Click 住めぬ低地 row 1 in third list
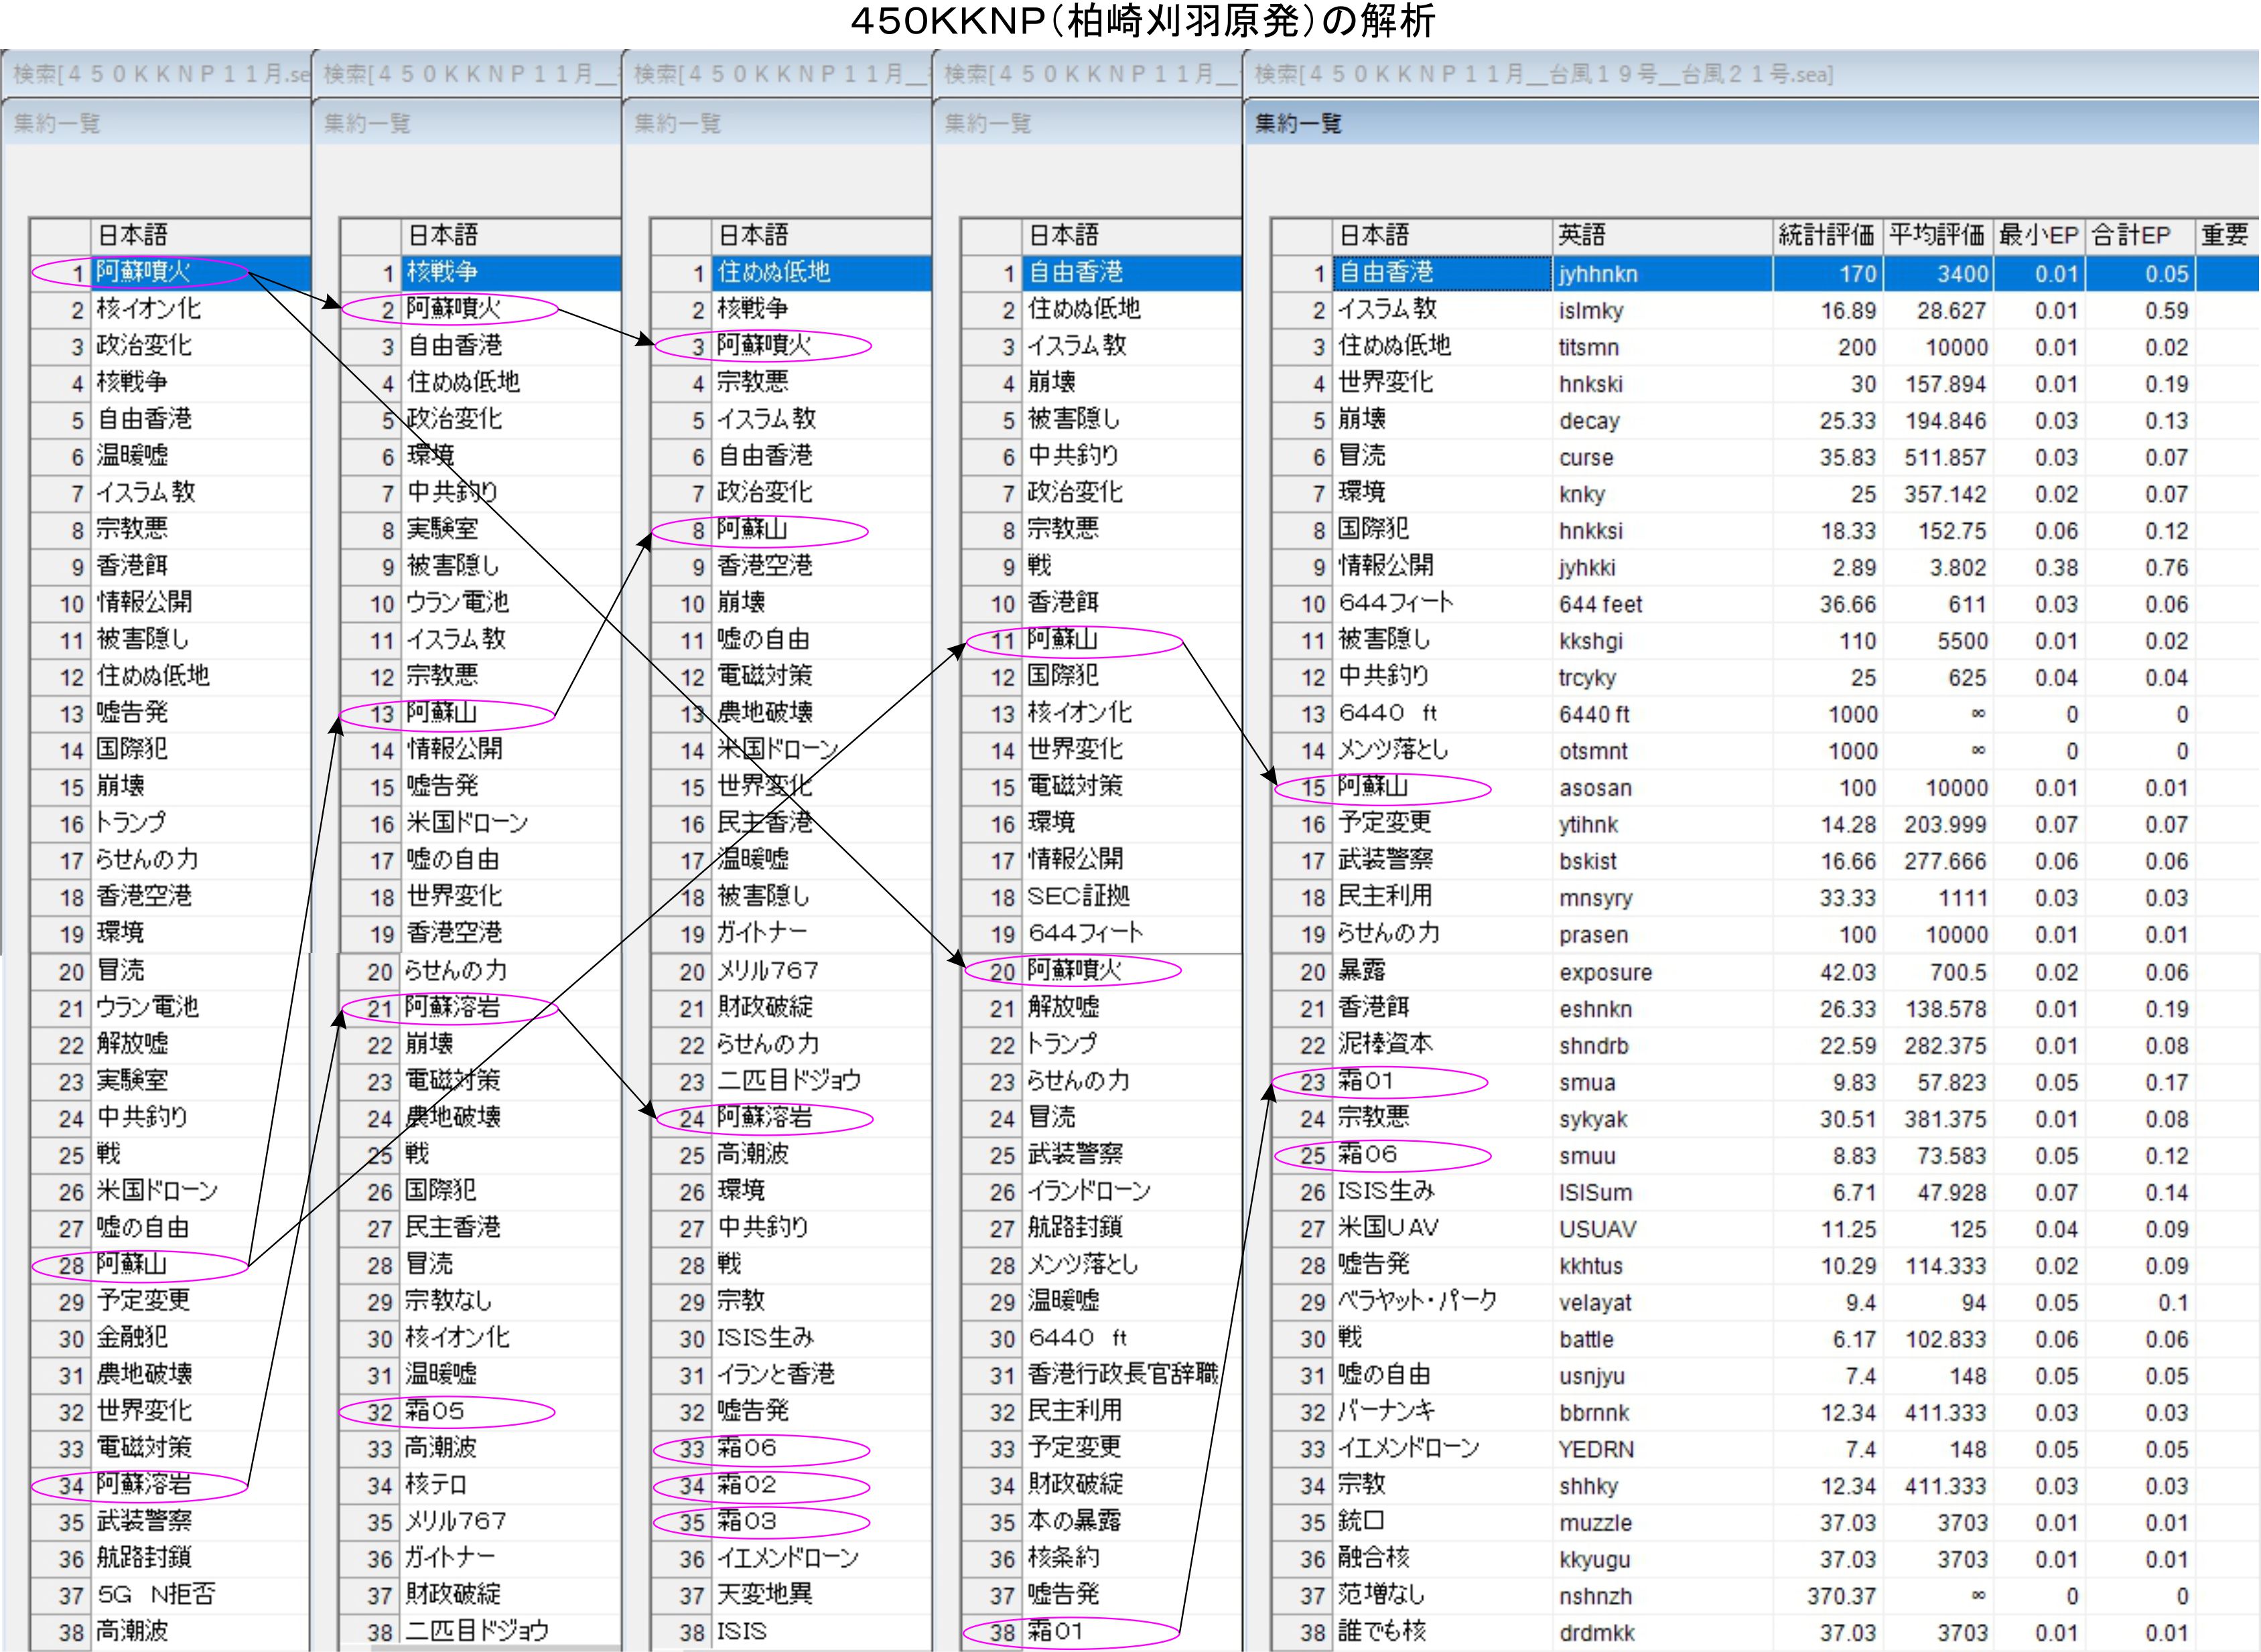The height and width of the screenshot is (1652, 2261). tap(773, 272)
